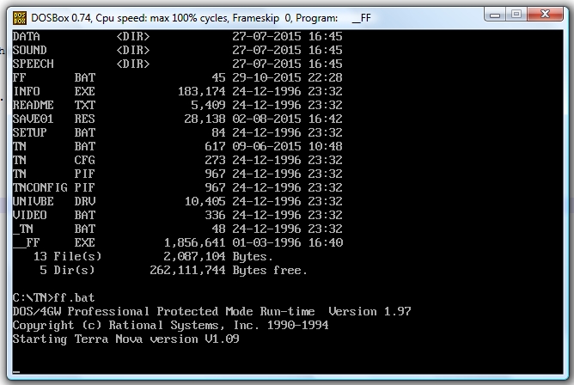Click the C:\TN>ff.bat command line
The height and width of the screenshot is (385, 574).
pos(53,297)
